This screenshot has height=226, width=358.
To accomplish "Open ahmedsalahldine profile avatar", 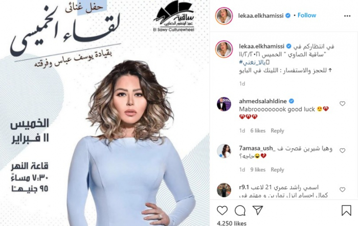I will click(x=224, y=104).
